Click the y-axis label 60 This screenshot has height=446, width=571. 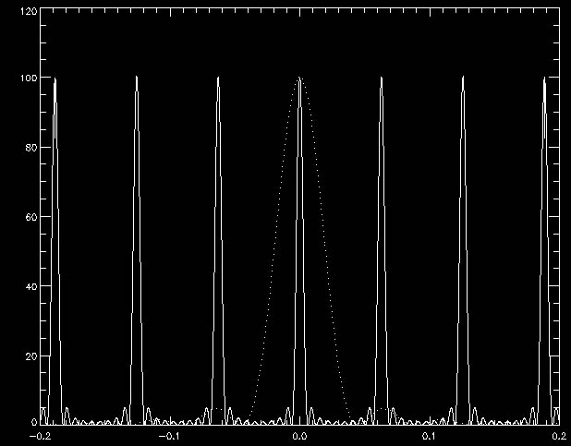click(x=31, y=217)
